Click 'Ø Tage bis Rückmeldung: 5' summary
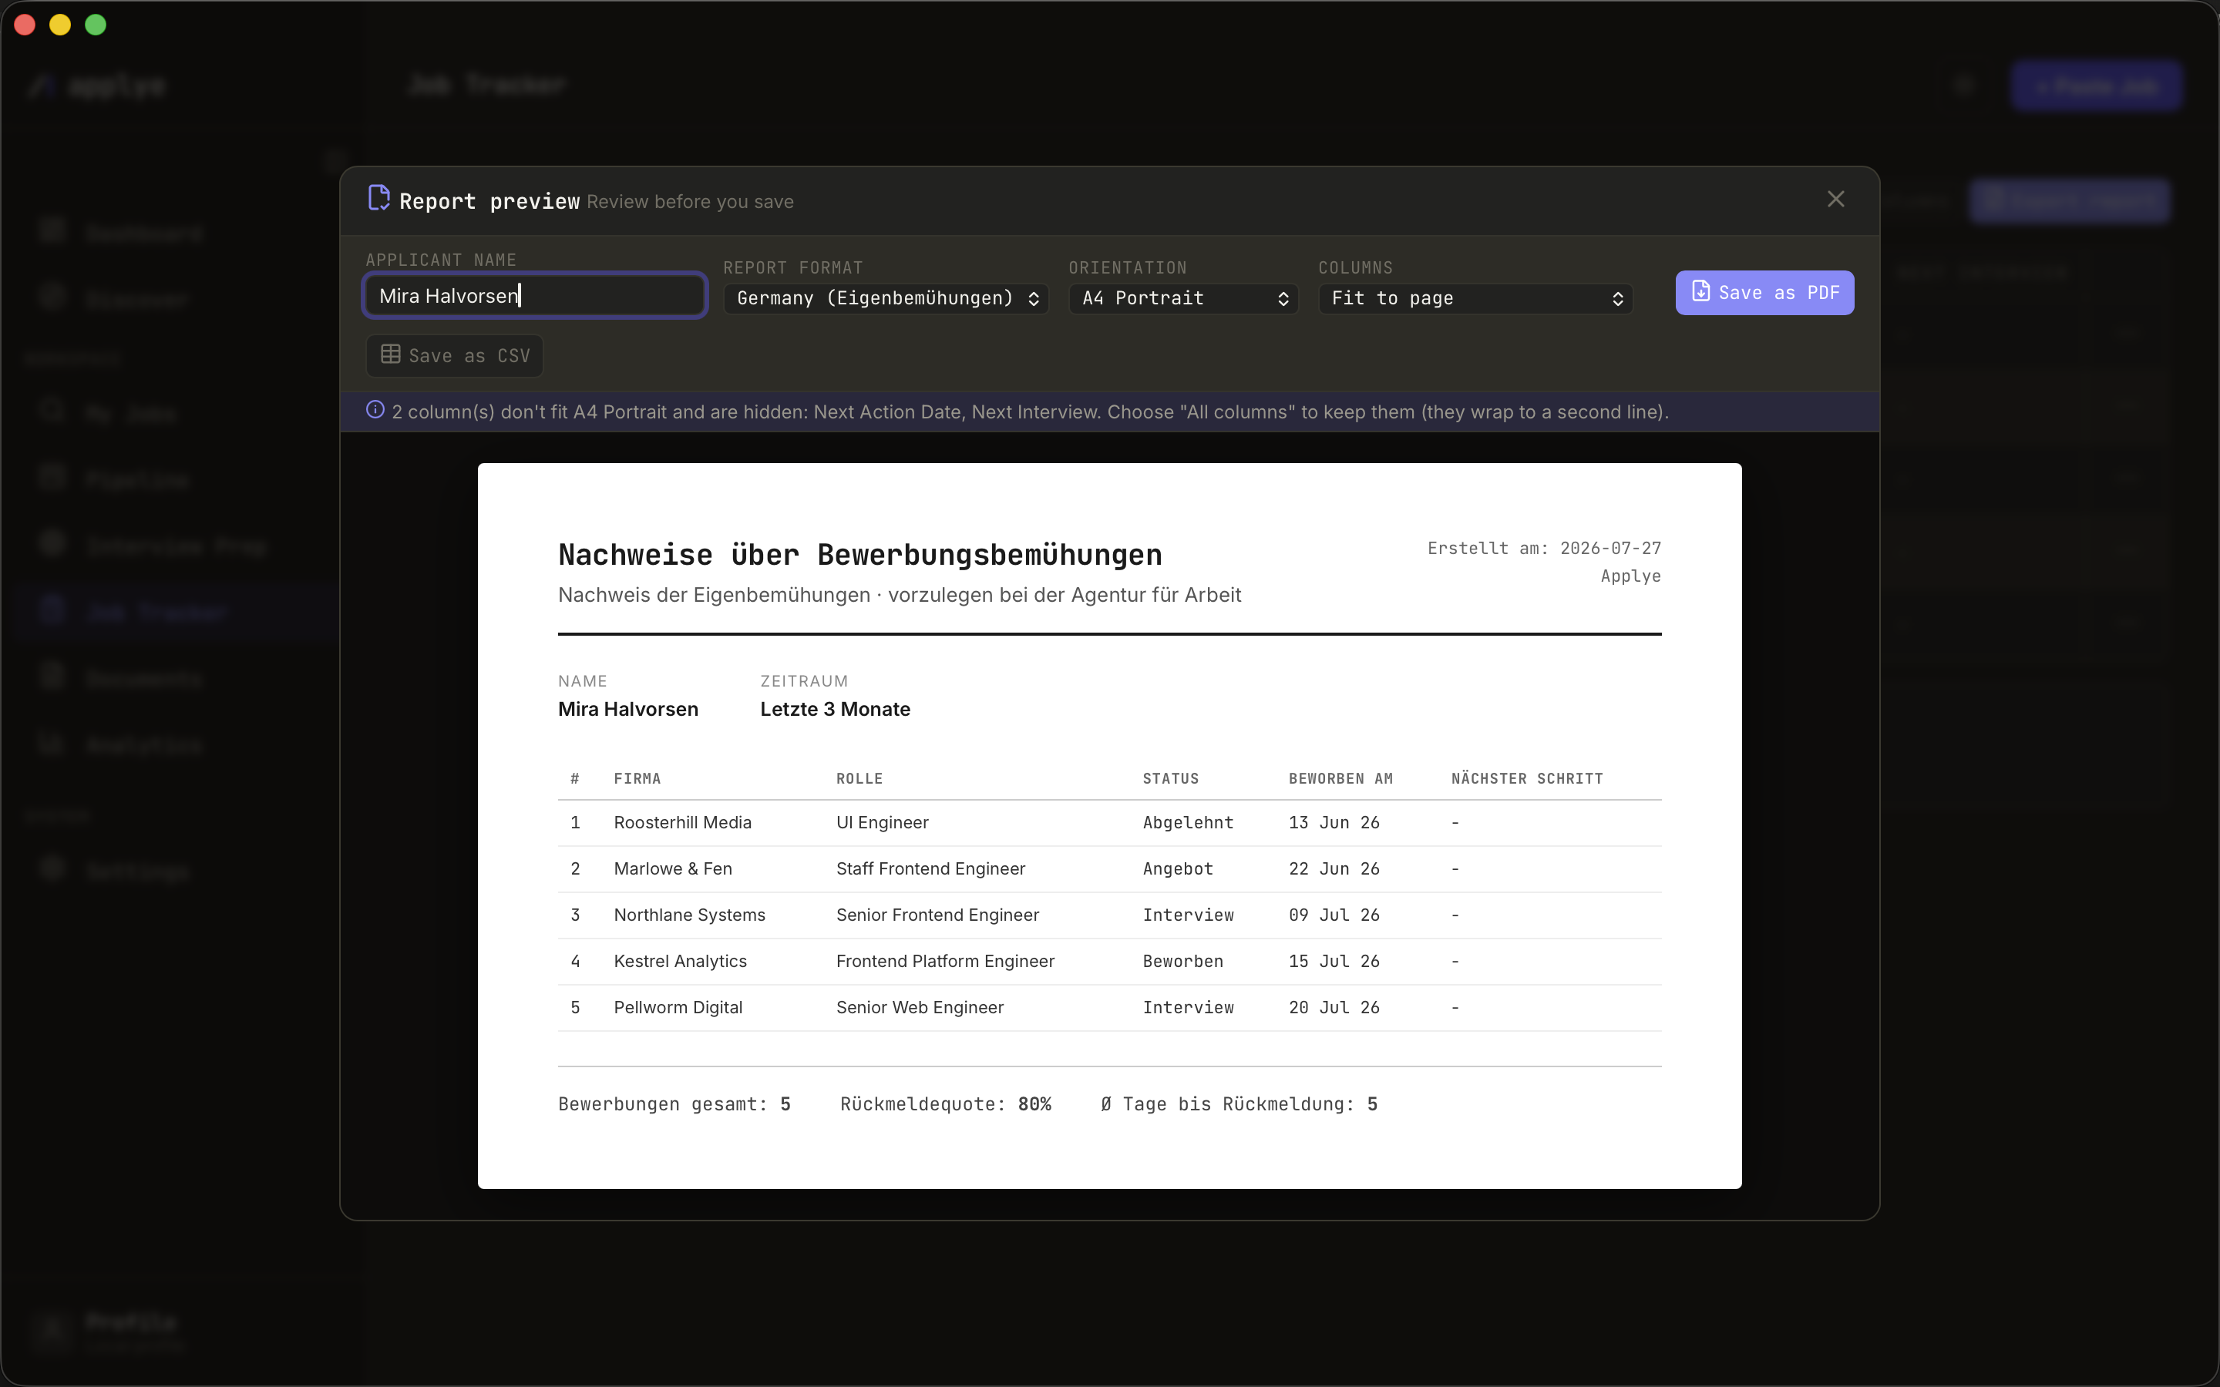The height and width of the screenshot is (1387, 2220). click(x=1239, y=1104)
